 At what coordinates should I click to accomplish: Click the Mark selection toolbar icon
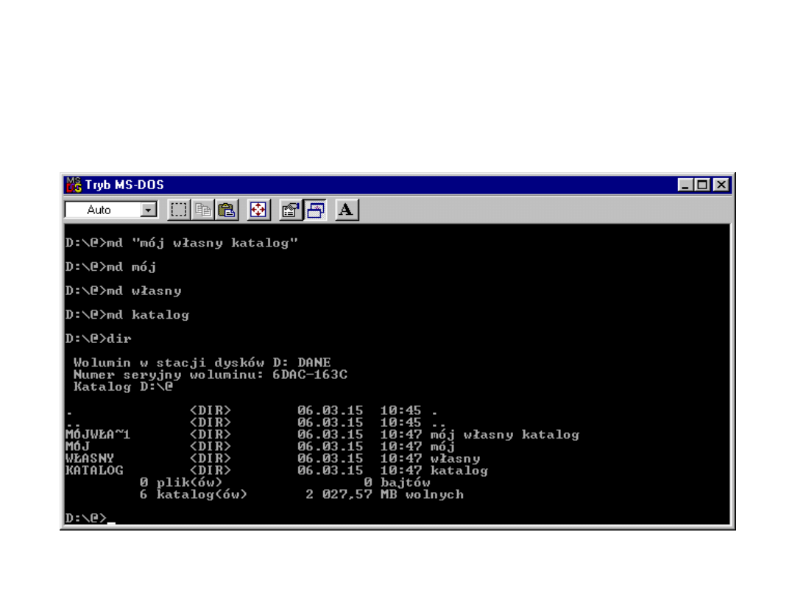click(179, 210)
